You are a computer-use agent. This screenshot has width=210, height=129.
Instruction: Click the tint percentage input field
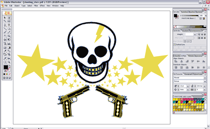[202, 16]
